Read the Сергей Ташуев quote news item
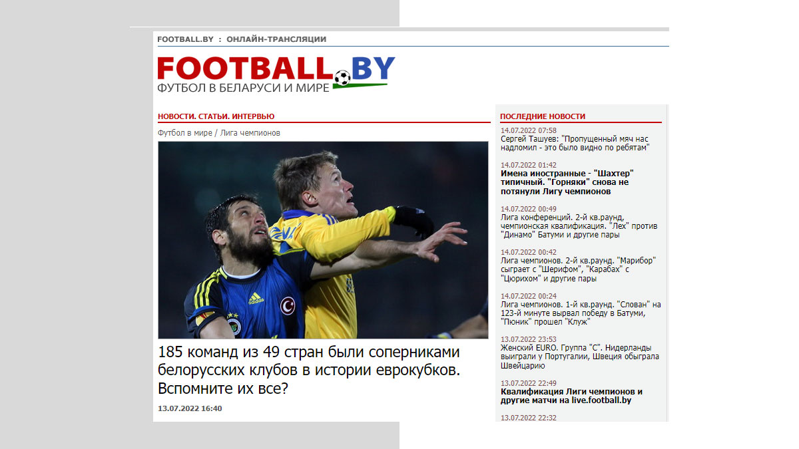This screenshot has width=799, height=449. click(574, 143)
